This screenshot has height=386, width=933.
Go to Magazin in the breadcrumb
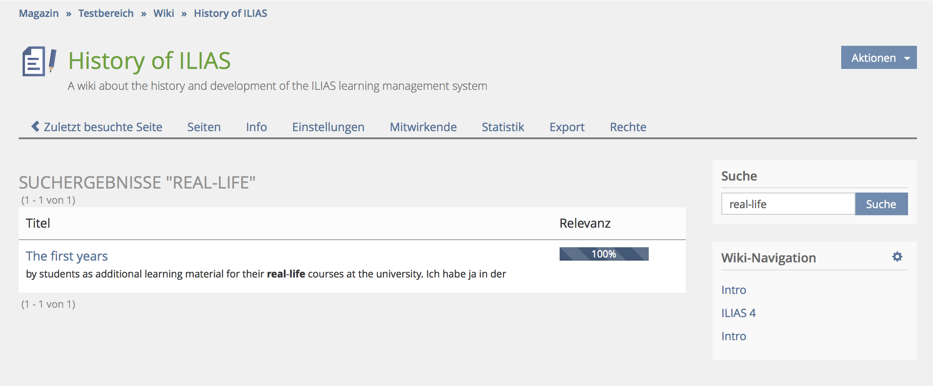[x=39, y=13]
